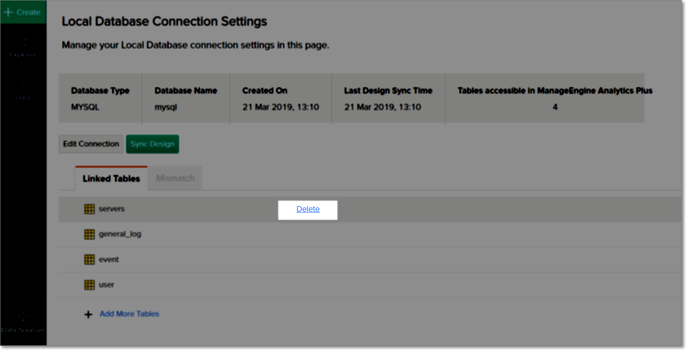The width and height of the screenshot is (686, 350).
Task: Open Data Sources in the sidebar
Action: [x=23, y=322]
